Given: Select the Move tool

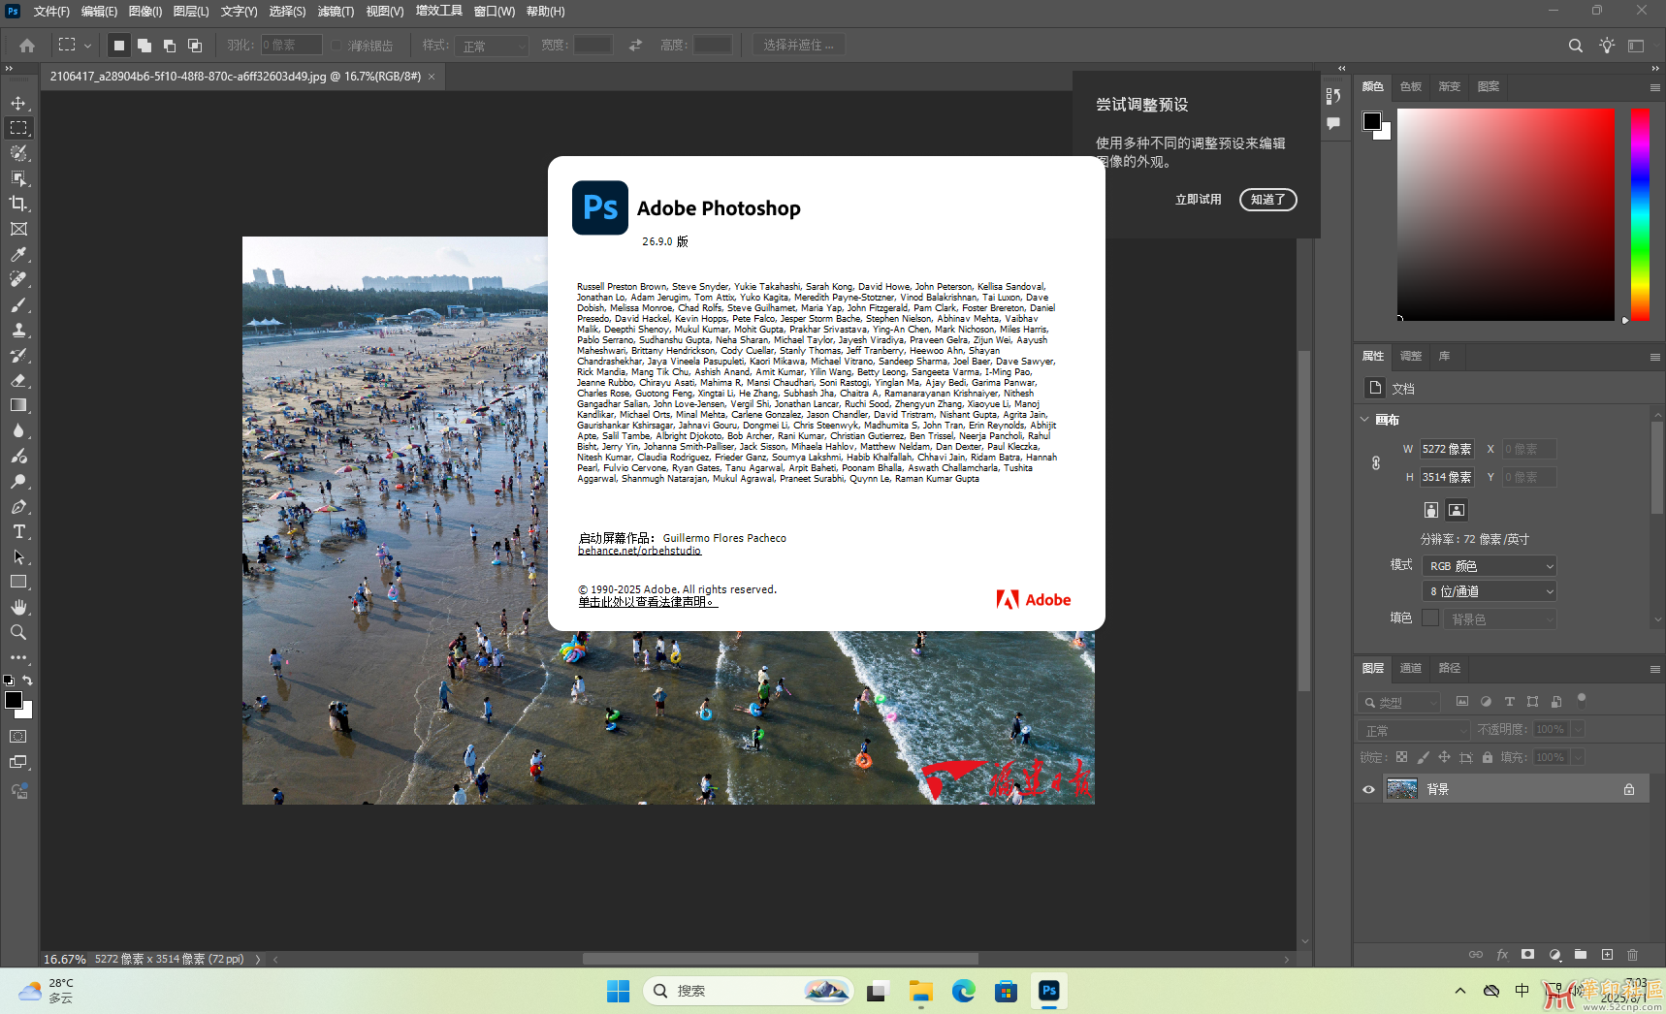Looking at the screenshot, I should pos(18,103).
